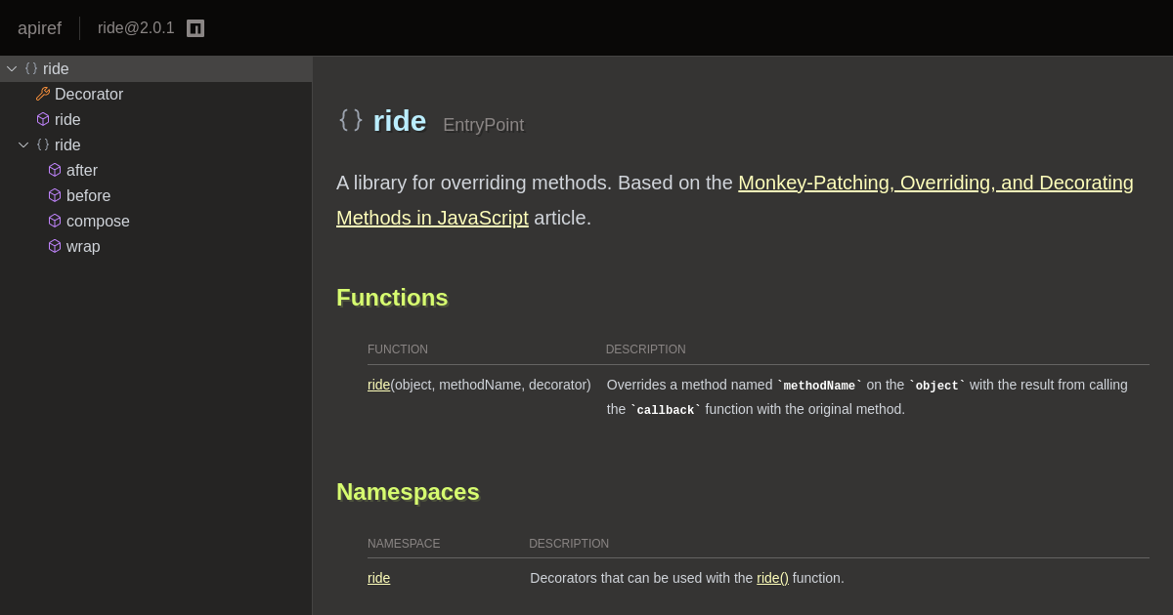Open the npm package icon beside ride@2.0.1
The width and height of the screenshot is (1173, 615).
[195, 27]
